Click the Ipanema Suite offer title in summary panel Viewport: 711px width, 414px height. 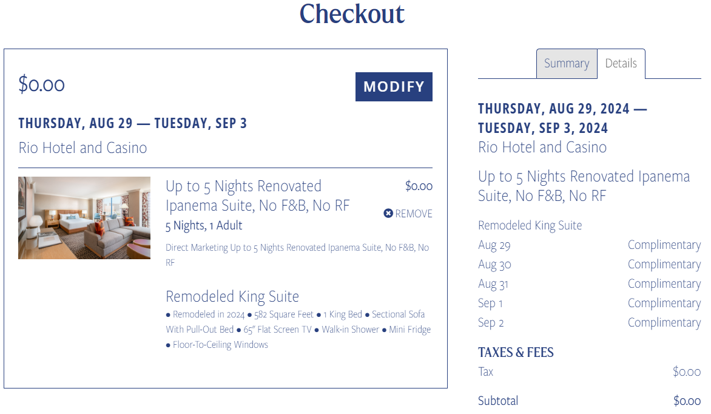tap(584, 186)
